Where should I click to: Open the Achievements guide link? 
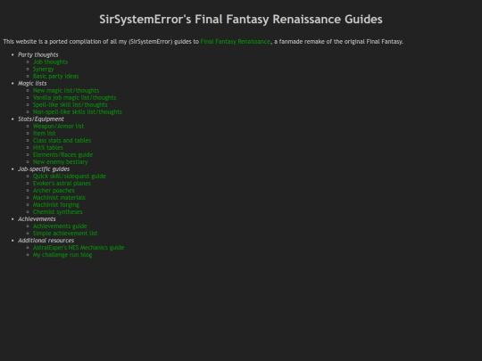[x=60, y=226]
